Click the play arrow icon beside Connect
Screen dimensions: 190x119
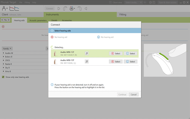(59, 9)
